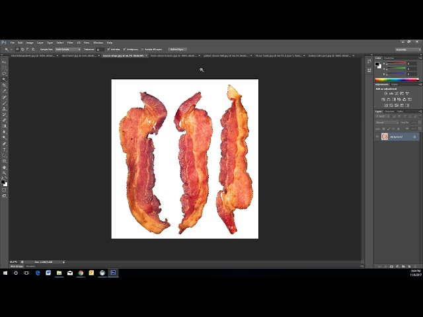Click Hue/Saturation adjustment icon
This screenshot has width=423, height=317.
tap(383, 100)
